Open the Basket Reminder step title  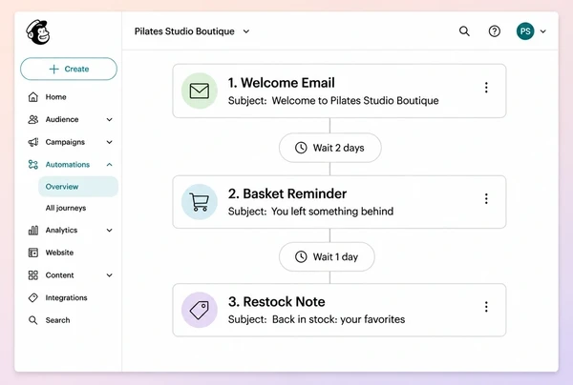point(287,193)
